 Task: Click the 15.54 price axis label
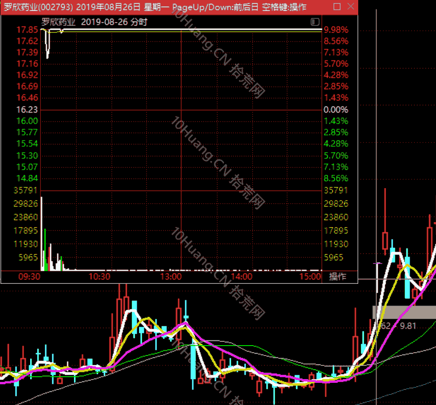coord(27,143)
